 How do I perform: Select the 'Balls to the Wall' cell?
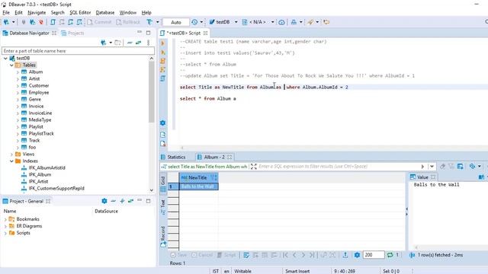click(198, 186)
